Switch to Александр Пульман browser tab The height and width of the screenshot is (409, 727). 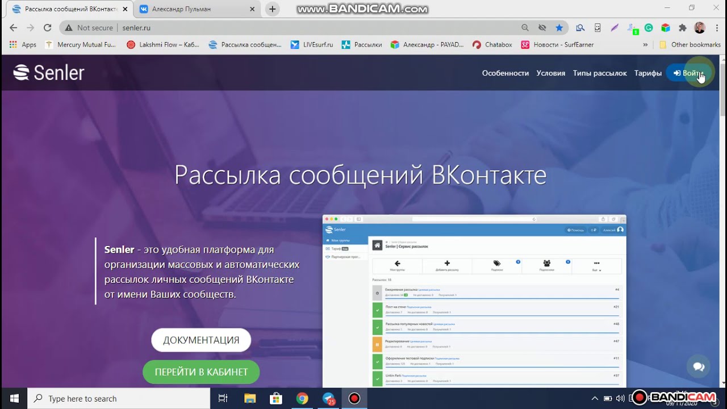pyautogui.click(x=198, y=9)
